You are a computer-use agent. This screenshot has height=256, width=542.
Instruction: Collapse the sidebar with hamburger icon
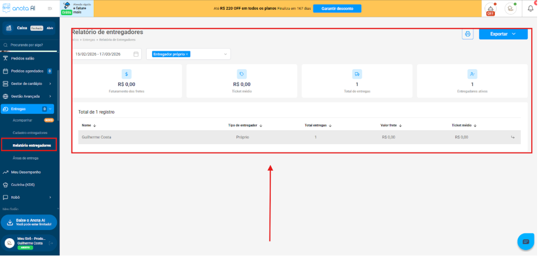(50, 9)
